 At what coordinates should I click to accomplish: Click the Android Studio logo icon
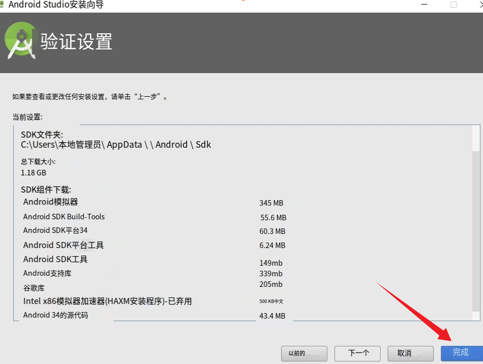pyautogui.click(x=20, y=40)
